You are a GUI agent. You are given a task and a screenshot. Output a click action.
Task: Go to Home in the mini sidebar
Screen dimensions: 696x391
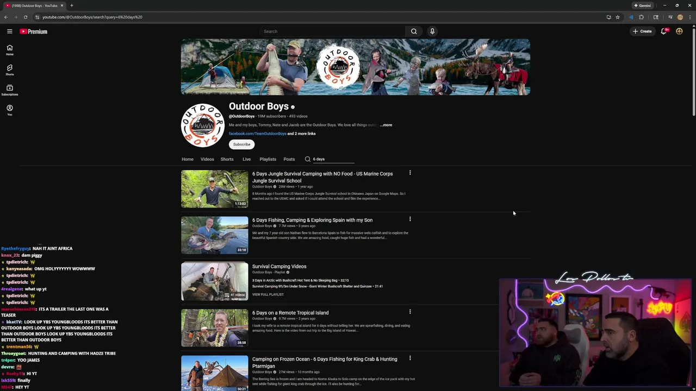coord(9,50)
